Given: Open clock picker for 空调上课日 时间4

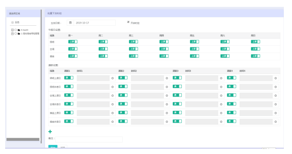Looking at the screenshot, I should coord(276,96).
